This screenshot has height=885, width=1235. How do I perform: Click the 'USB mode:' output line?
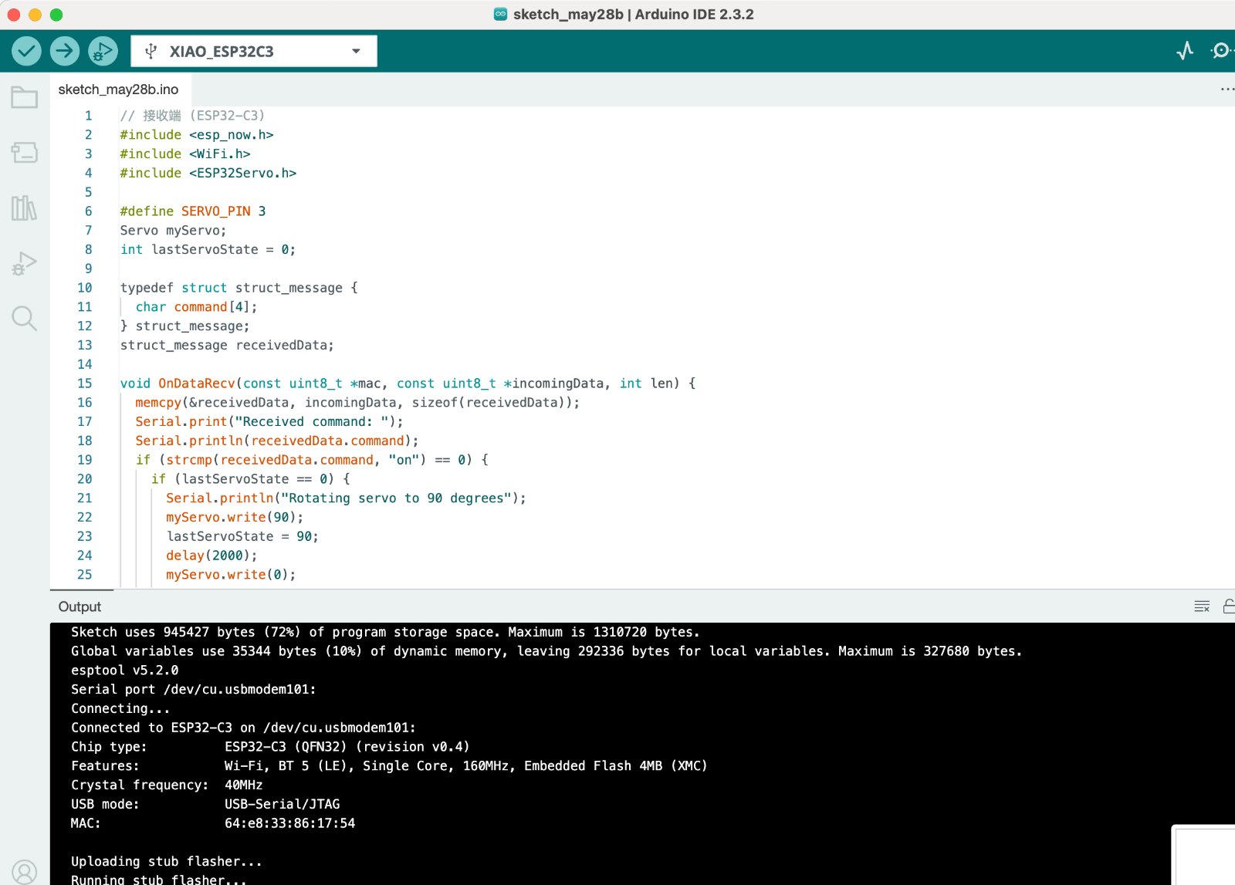[x=205, y=805]
